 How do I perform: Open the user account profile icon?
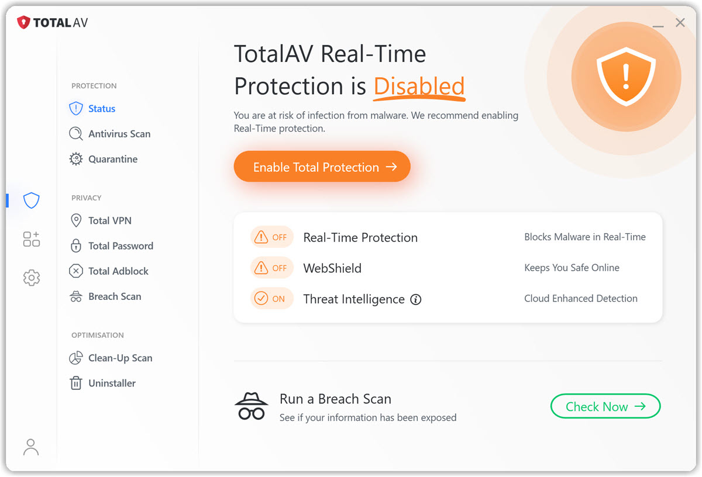31,447
